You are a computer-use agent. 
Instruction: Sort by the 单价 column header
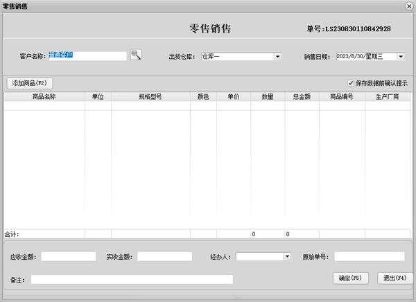[x=233, y=97]
